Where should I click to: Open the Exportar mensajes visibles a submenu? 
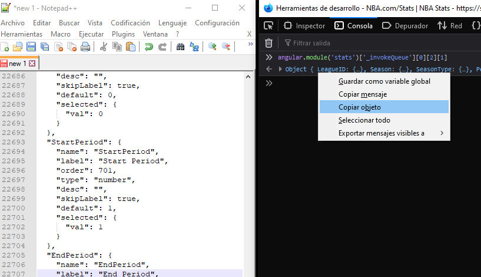point(384,133)
